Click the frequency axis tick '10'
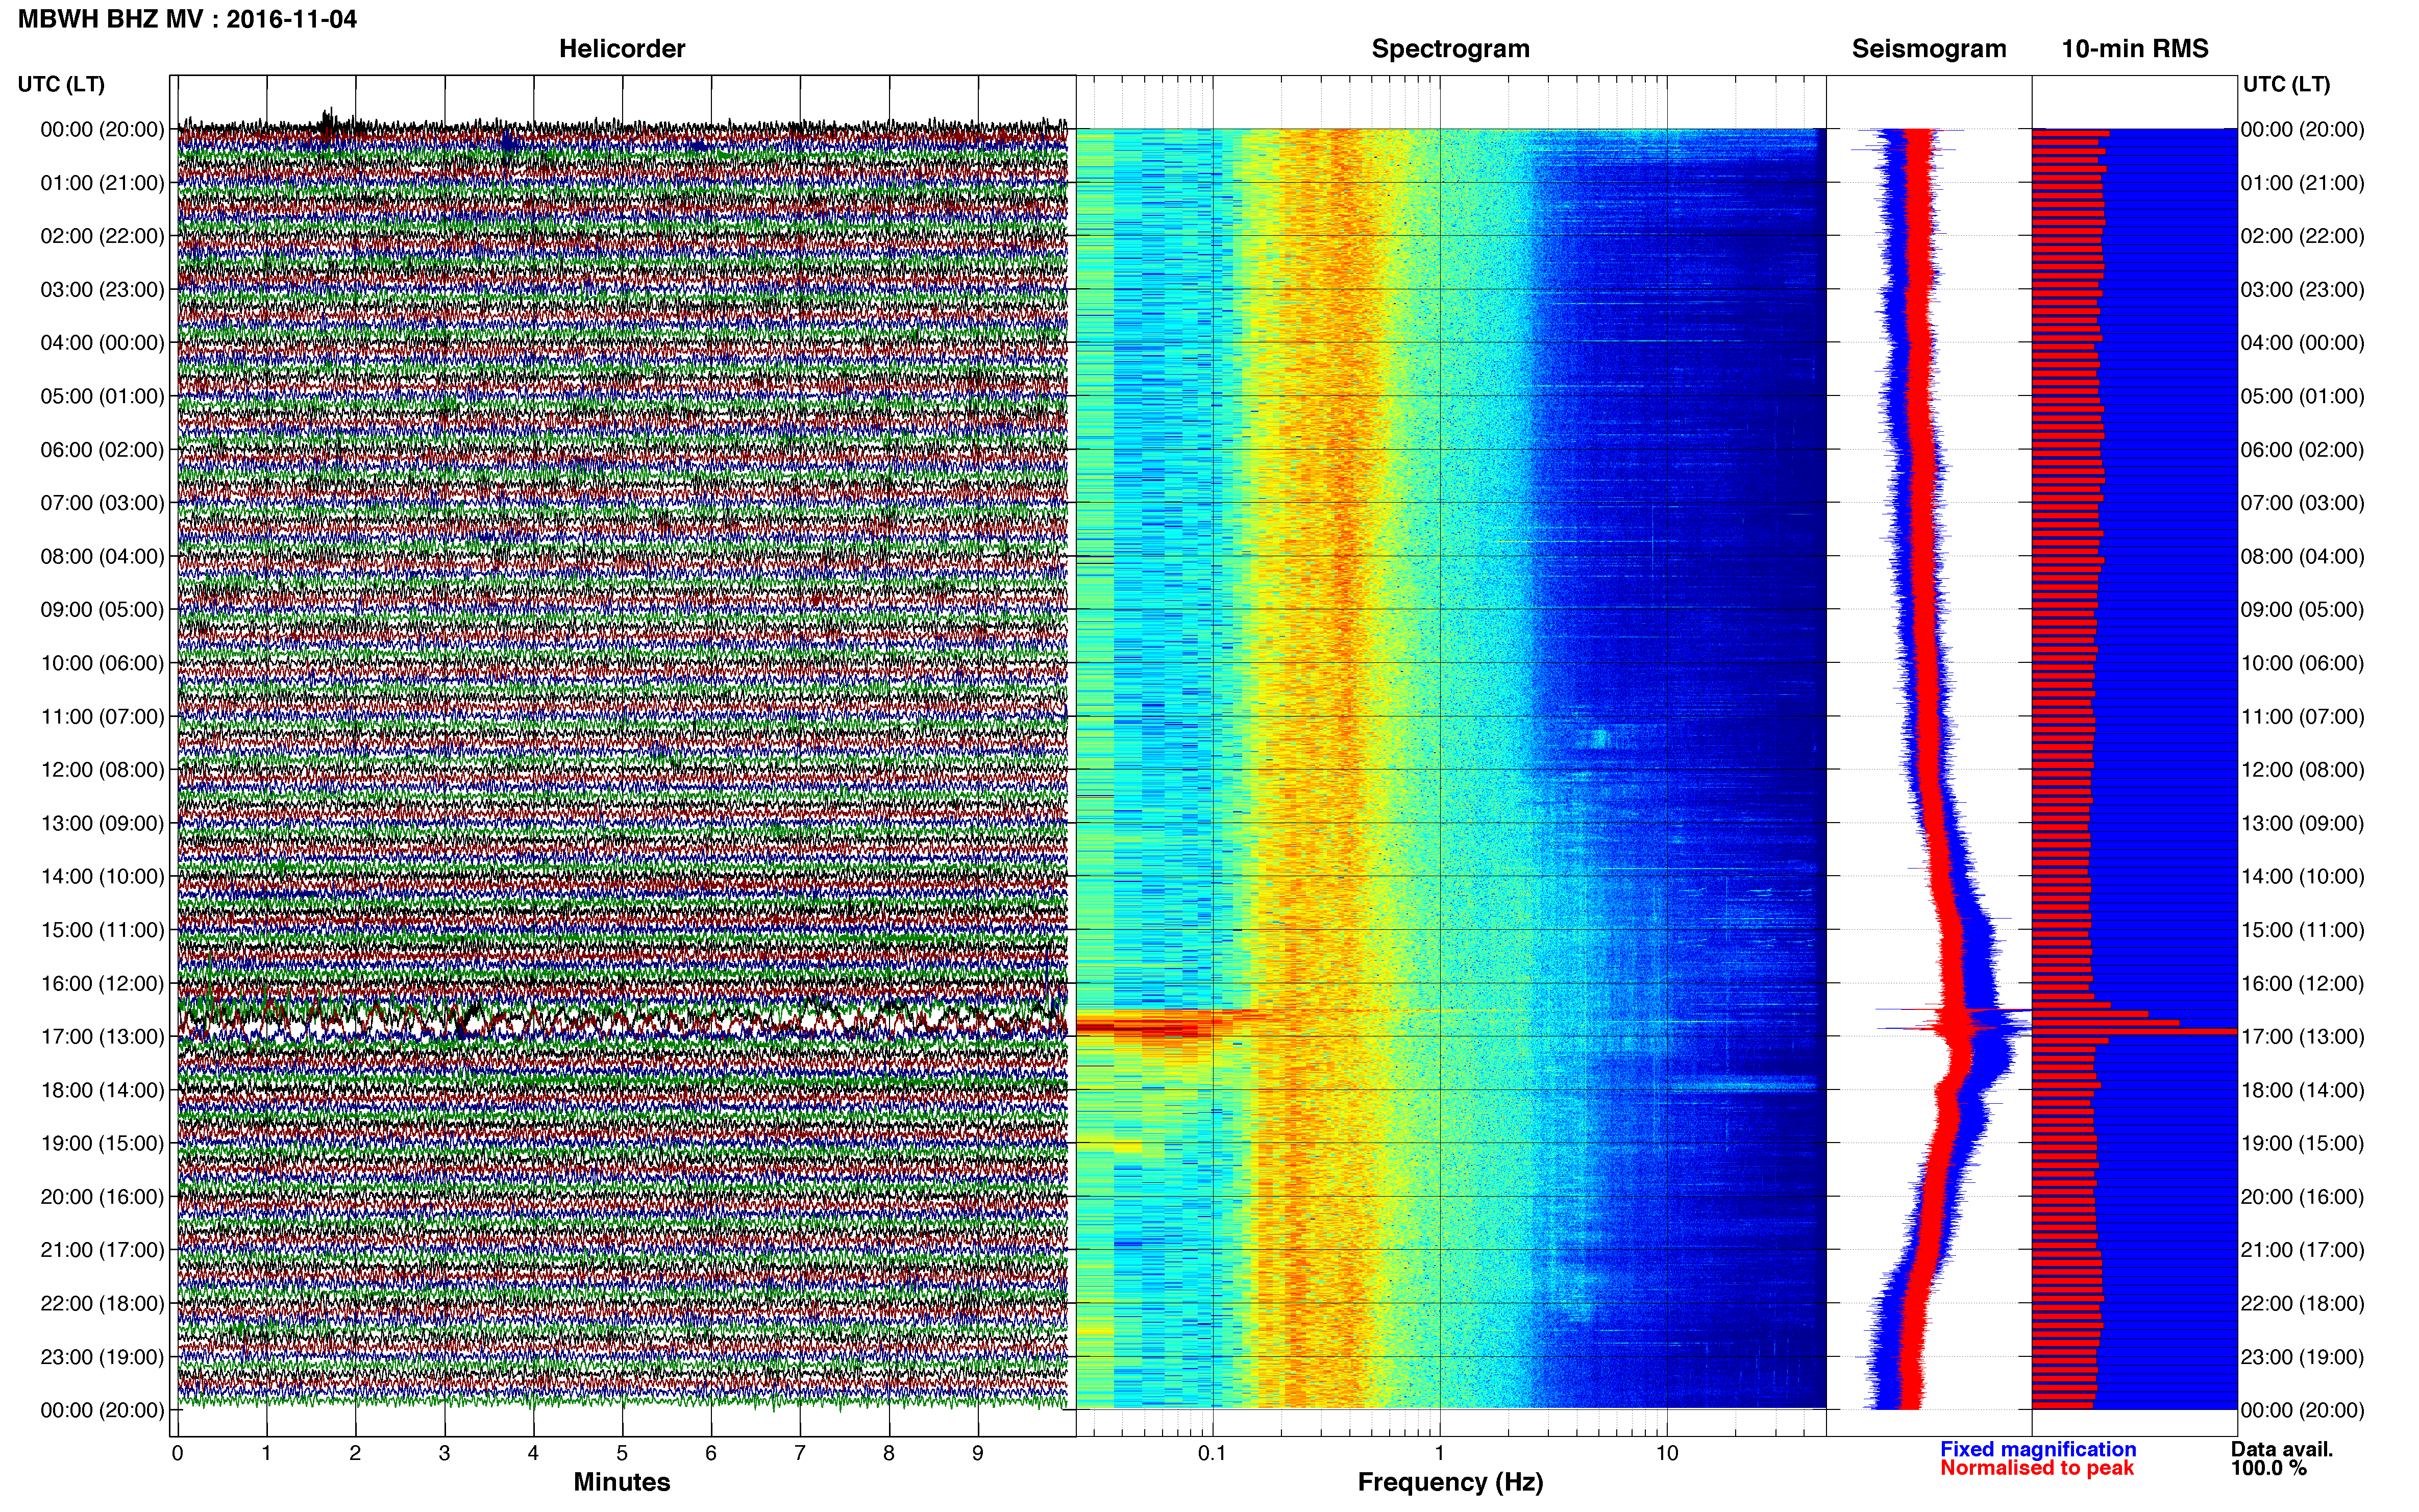The image size is (2419, 1512). 1666,1454
